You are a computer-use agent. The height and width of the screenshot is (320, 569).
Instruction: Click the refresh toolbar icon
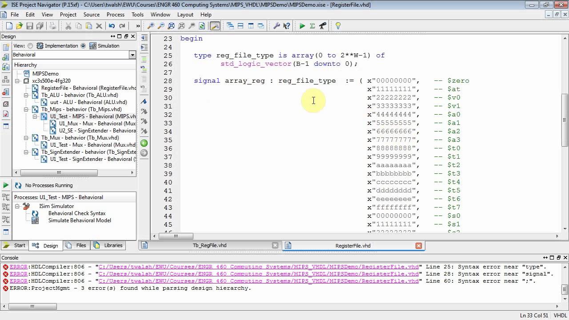(x=202, y=26)
